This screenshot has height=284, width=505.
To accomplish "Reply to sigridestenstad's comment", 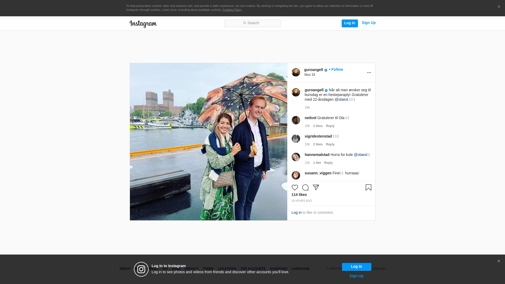I will tap(330, 144).
